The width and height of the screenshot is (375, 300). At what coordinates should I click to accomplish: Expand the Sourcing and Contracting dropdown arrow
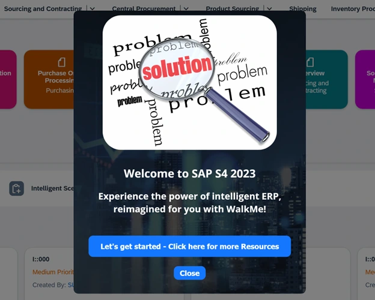[x=93, y=9]
